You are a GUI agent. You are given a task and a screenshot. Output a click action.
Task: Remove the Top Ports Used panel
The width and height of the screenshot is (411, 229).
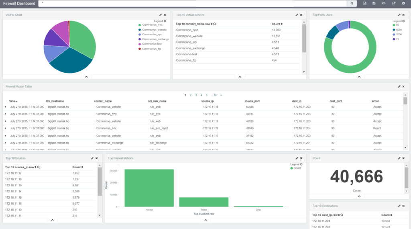click(x=403, y=15)
